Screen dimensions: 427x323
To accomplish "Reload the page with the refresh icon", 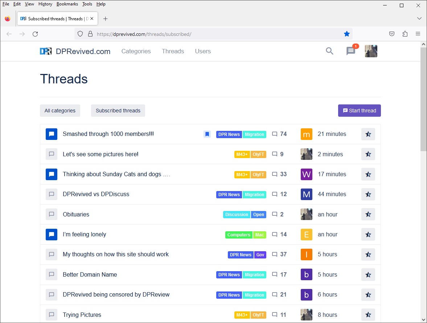I will (x=35, y=34).
